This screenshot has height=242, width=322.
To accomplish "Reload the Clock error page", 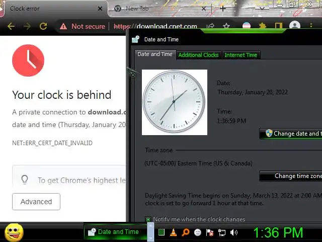I will [43, 26].
